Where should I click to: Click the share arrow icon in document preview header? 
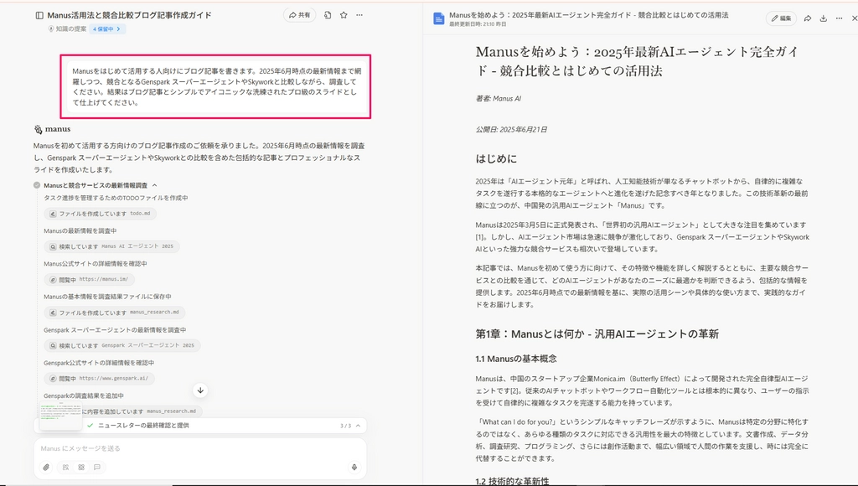tap(807, 18)
